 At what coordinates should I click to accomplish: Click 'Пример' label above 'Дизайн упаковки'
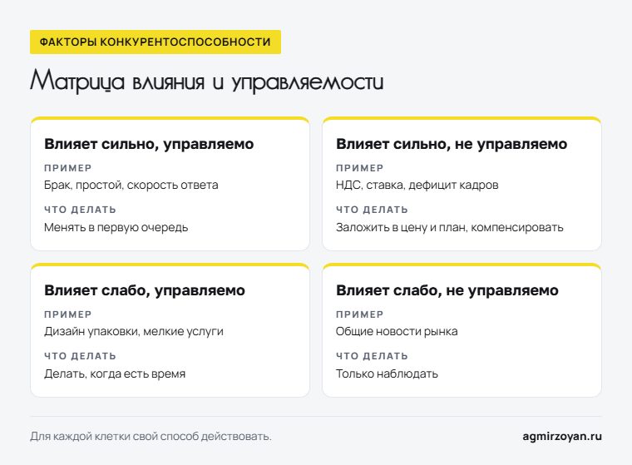tap(68, 314)
